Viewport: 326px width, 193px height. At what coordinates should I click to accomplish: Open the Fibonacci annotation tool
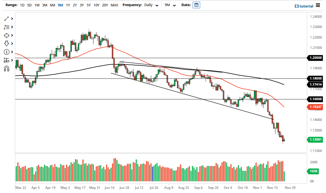click(7, 27)
